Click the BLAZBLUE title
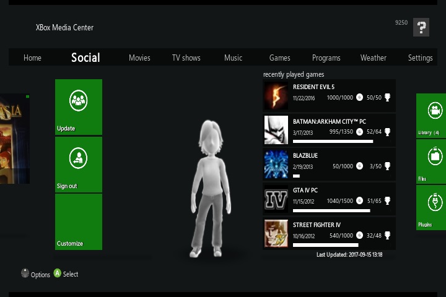 (305, 156)
